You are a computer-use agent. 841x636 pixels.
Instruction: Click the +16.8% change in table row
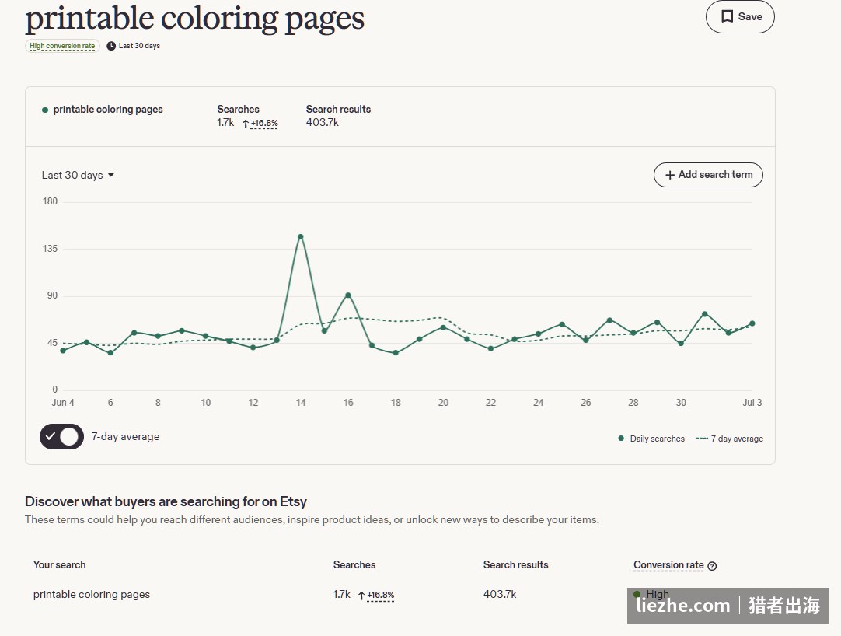pos(380,596)
